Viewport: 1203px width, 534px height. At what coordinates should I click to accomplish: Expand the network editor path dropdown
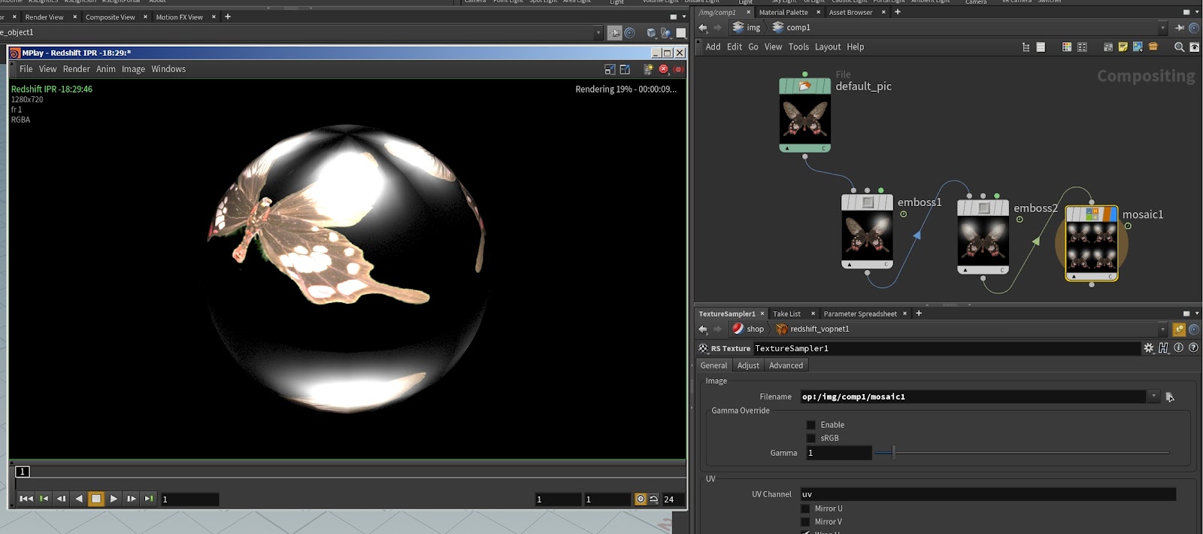click(1162, 28)
